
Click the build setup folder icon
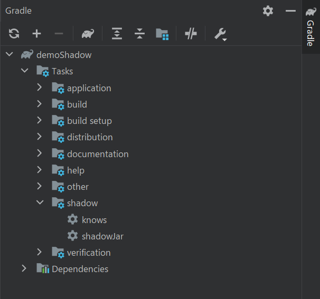coord(58,121)
